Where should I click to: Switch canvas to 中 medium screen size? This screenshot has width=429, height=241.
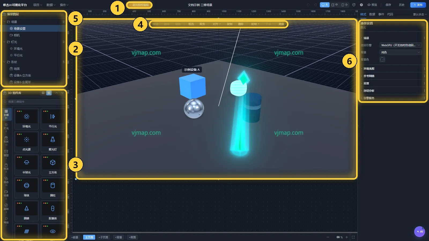tap(335, 5)
